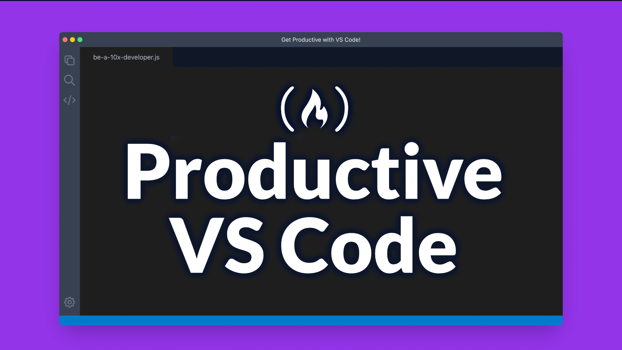Image resolution: width=622 pixels, height=350 pixels.
Task: Open be-a-10x-developer.js file tab
Action: [126, 57]
